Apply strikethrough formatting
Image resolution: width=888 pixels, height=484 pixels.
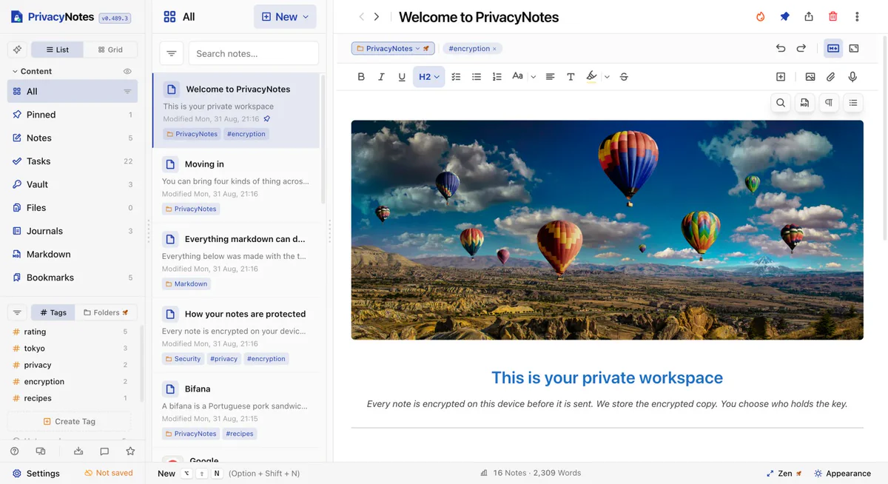(x=624, y=77)
